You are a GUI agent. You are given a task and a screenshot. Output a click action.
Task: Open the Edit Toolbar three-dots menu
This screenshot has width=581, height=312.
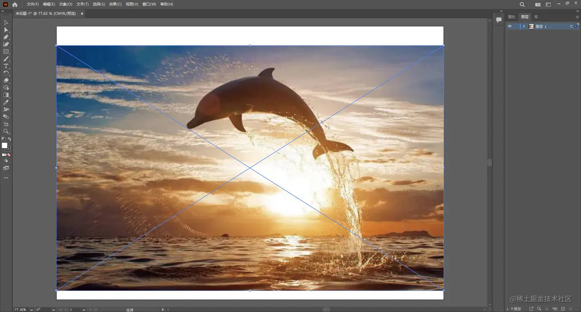6,178
